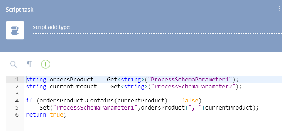Viewport: 282px width, 131px height.
Task: Place cursor on 'ordersProduct' variable in line 1
Action: pos(71,79)
